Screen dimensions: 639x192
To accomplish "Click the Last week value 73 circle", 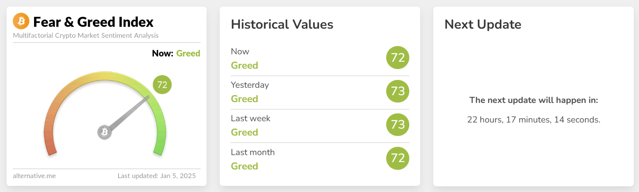I will click(398, 125).
